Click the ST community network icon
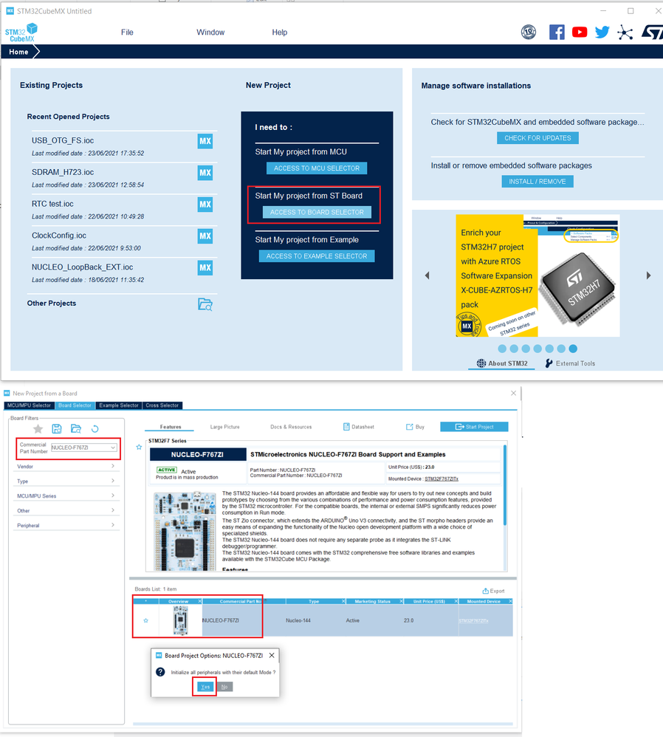Viewport: 663px width, 737px height. click(625, 32)
